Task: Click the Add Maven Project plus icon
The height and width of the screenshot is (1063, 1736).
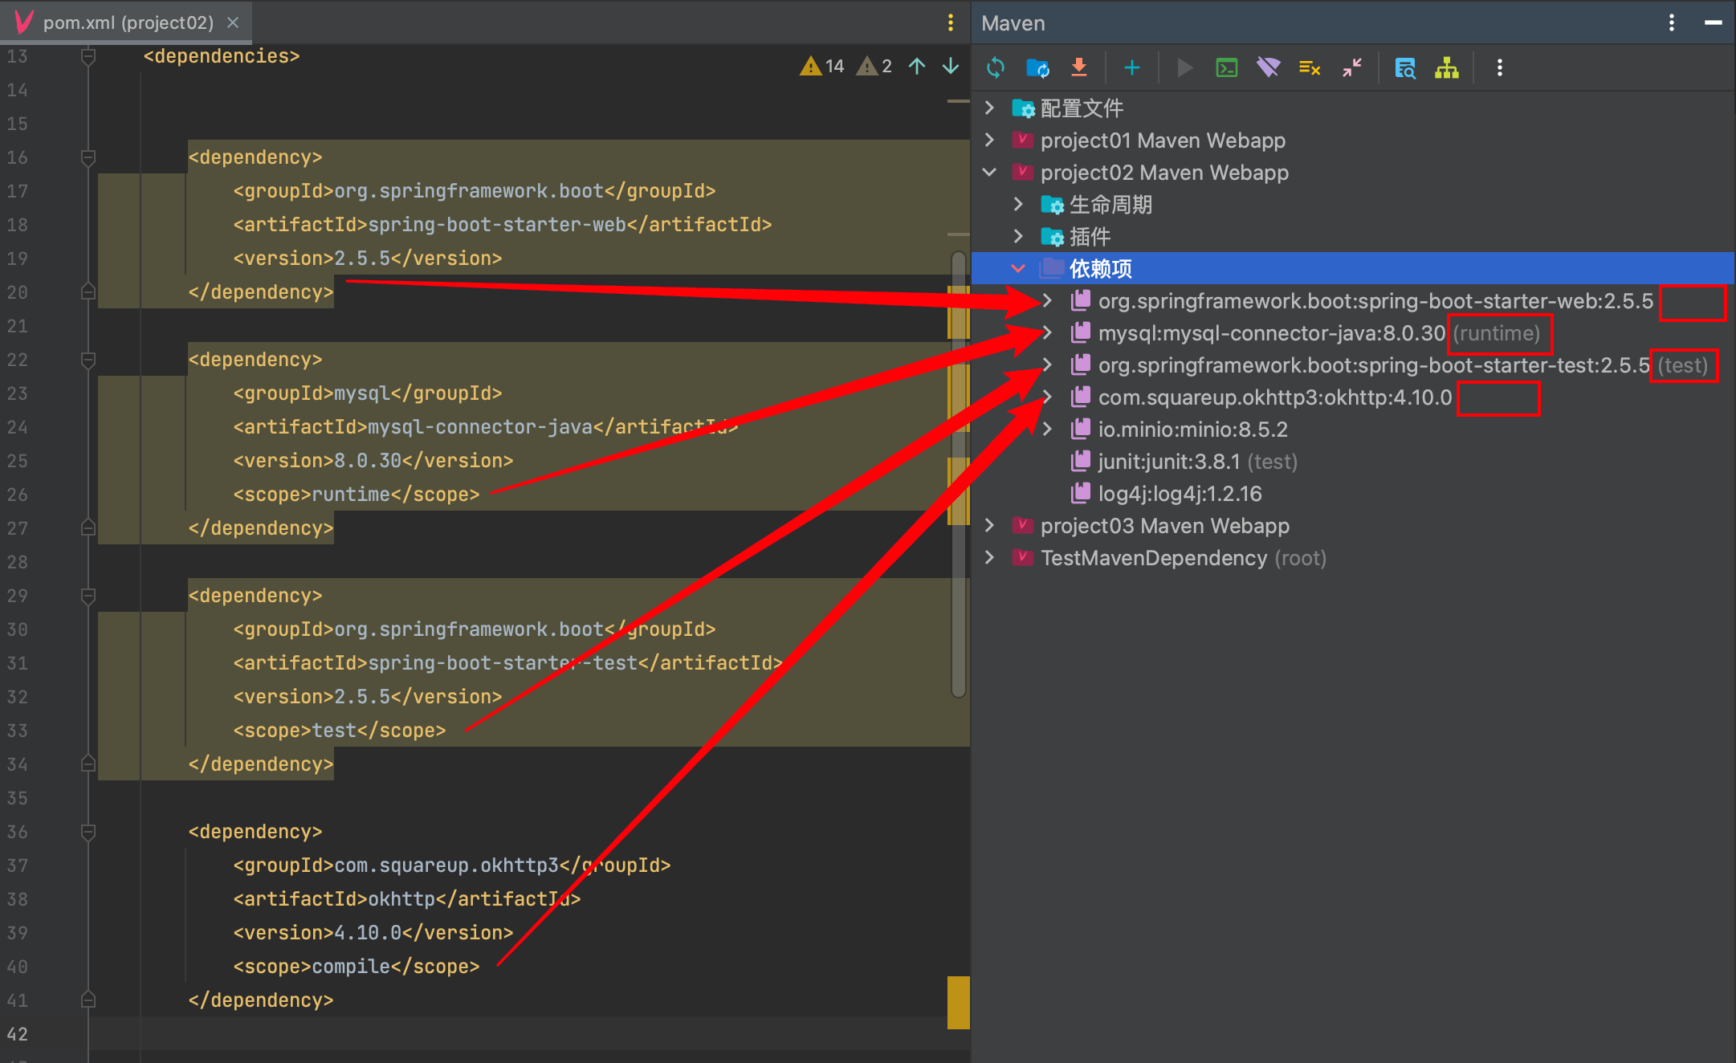Action: pos(1132,67)
